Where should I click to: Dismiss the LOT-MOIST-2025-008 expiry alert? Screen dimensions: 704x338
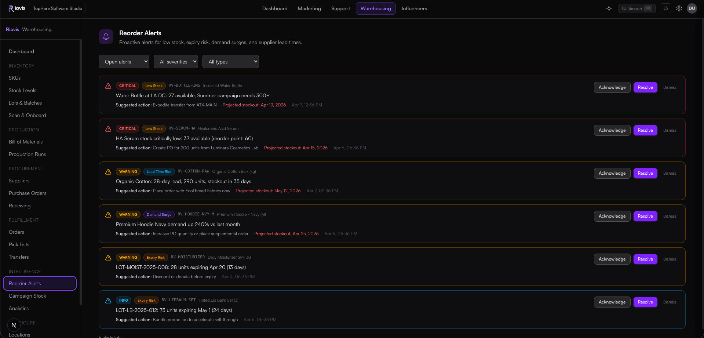670,259
